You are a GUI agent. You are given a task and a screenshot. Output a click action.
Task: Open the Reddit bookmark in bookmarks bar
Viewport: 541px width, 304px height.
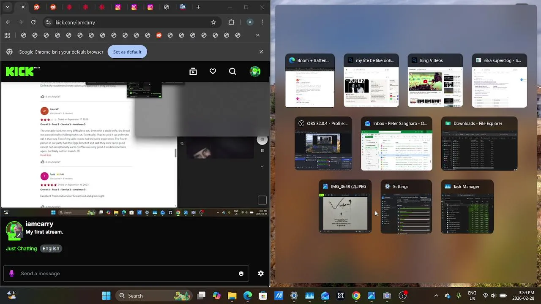pyautogui.click(x=159, y=35)
